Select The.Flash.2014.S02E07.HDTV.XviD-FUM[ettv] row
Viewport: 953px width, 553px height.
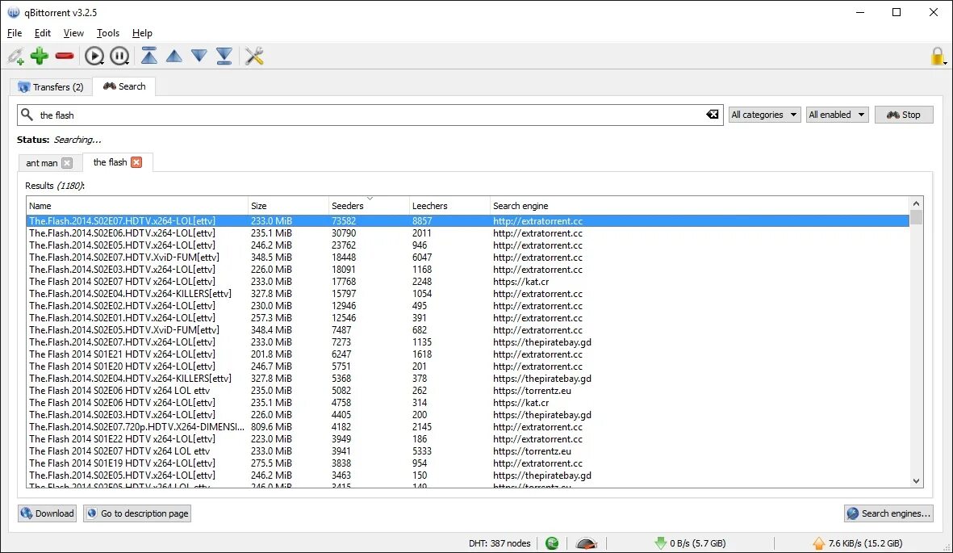tap(467, 258)
